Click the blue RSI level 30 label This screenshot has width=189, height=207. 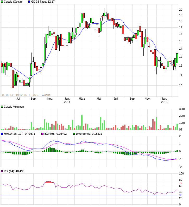coord(181,195)
